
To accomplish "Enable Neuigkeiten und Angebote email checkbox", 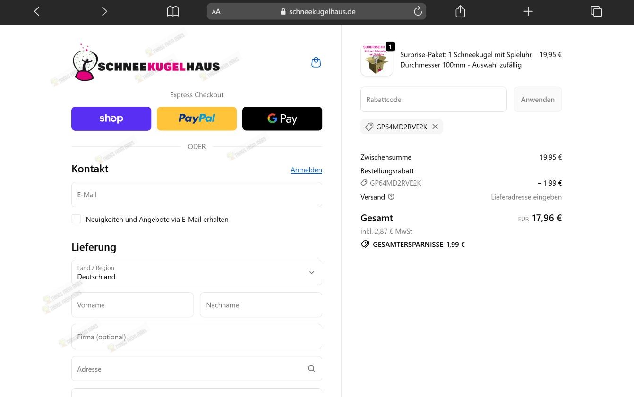I will (76, 219).
